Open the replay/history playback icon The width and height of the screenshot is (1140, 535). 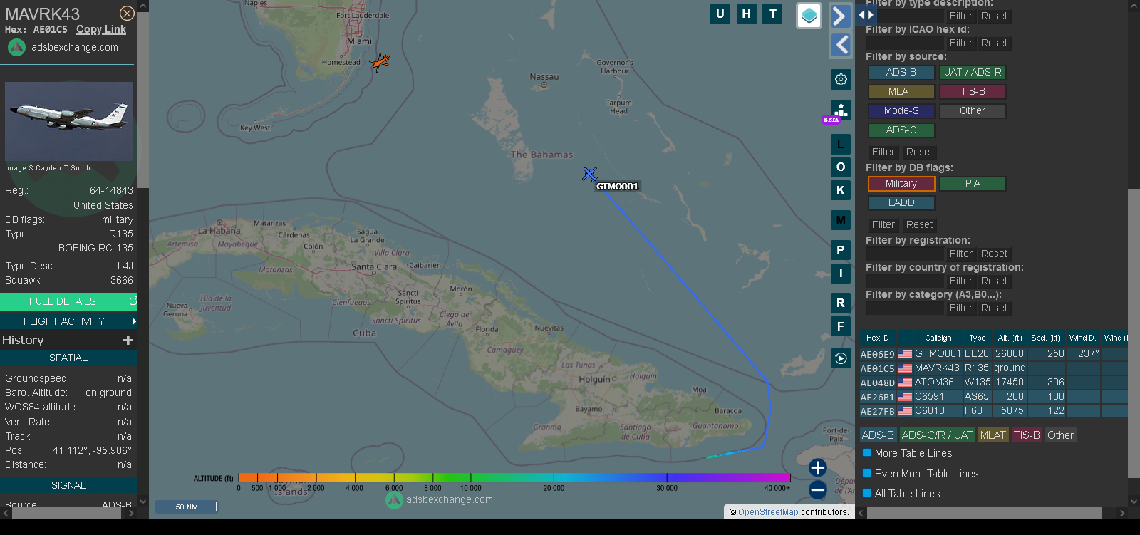(x=841, y=358)
